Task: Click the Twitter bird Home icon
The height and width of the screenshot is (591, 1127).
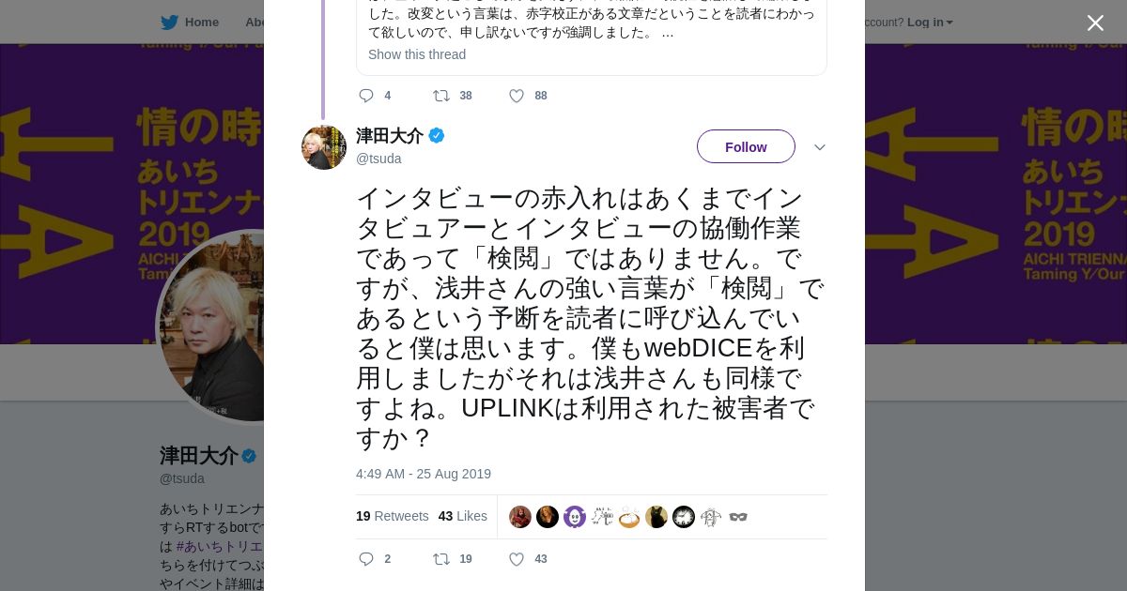Action: pyautogui.click(x=169, y=23)
